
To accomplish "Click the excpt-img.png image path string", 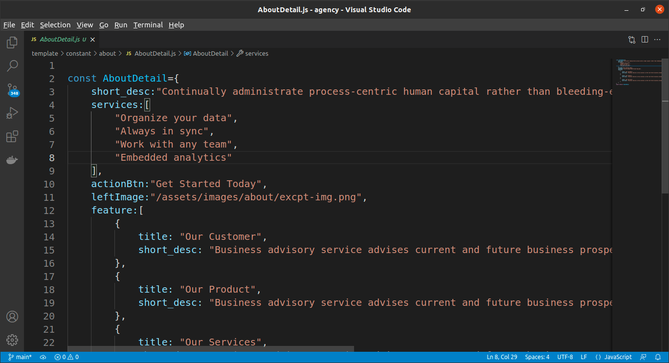I will (256, 197).
